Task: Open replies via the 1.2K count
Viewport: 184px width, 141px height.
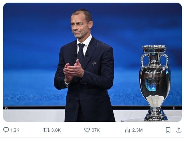Action: 15,130
